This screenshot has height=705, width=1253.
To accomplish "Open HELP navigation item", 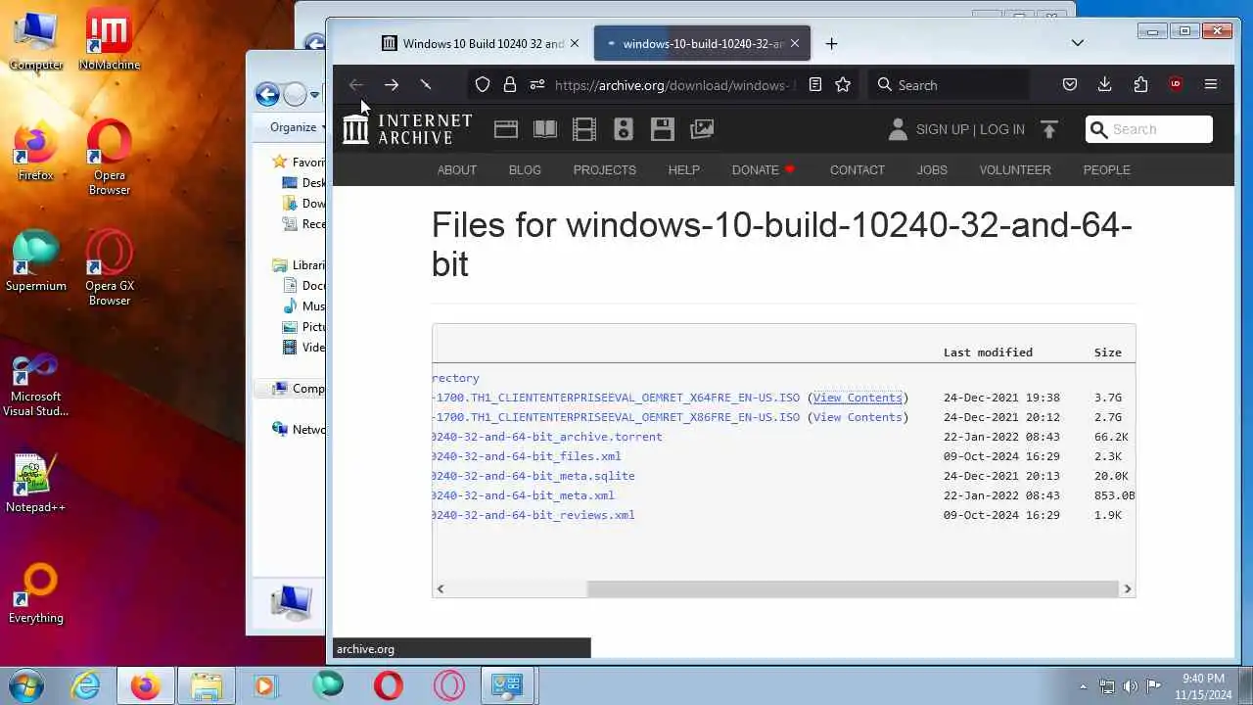I will click(x=684, y=169).
